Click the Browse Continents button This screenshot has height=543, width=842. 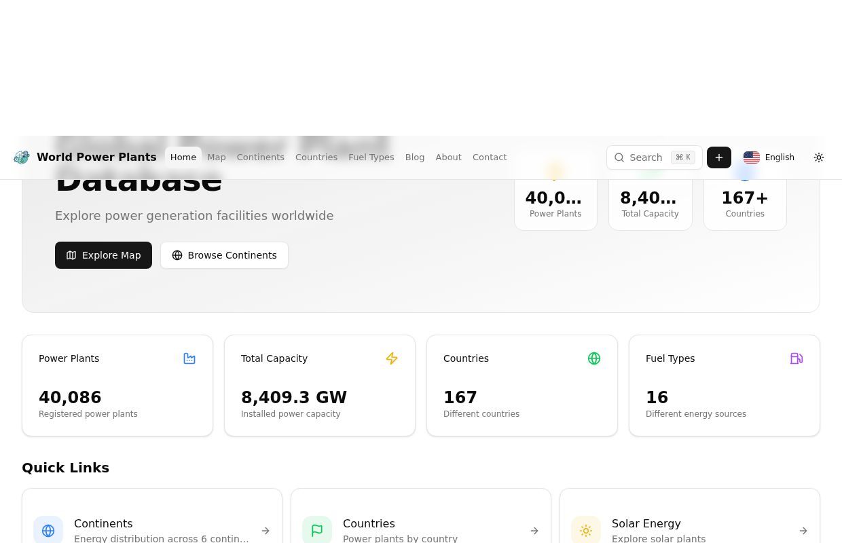pos(224,255)
